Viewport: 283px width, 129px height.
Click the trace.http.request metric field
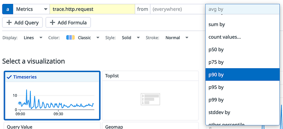coord(92,9)
